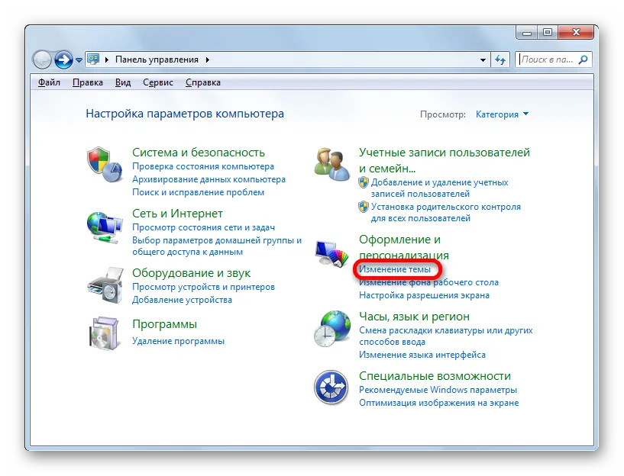Click Просмотр состояния сети и задач
Viewport: 624px width, 476px height.
(203, 227)
